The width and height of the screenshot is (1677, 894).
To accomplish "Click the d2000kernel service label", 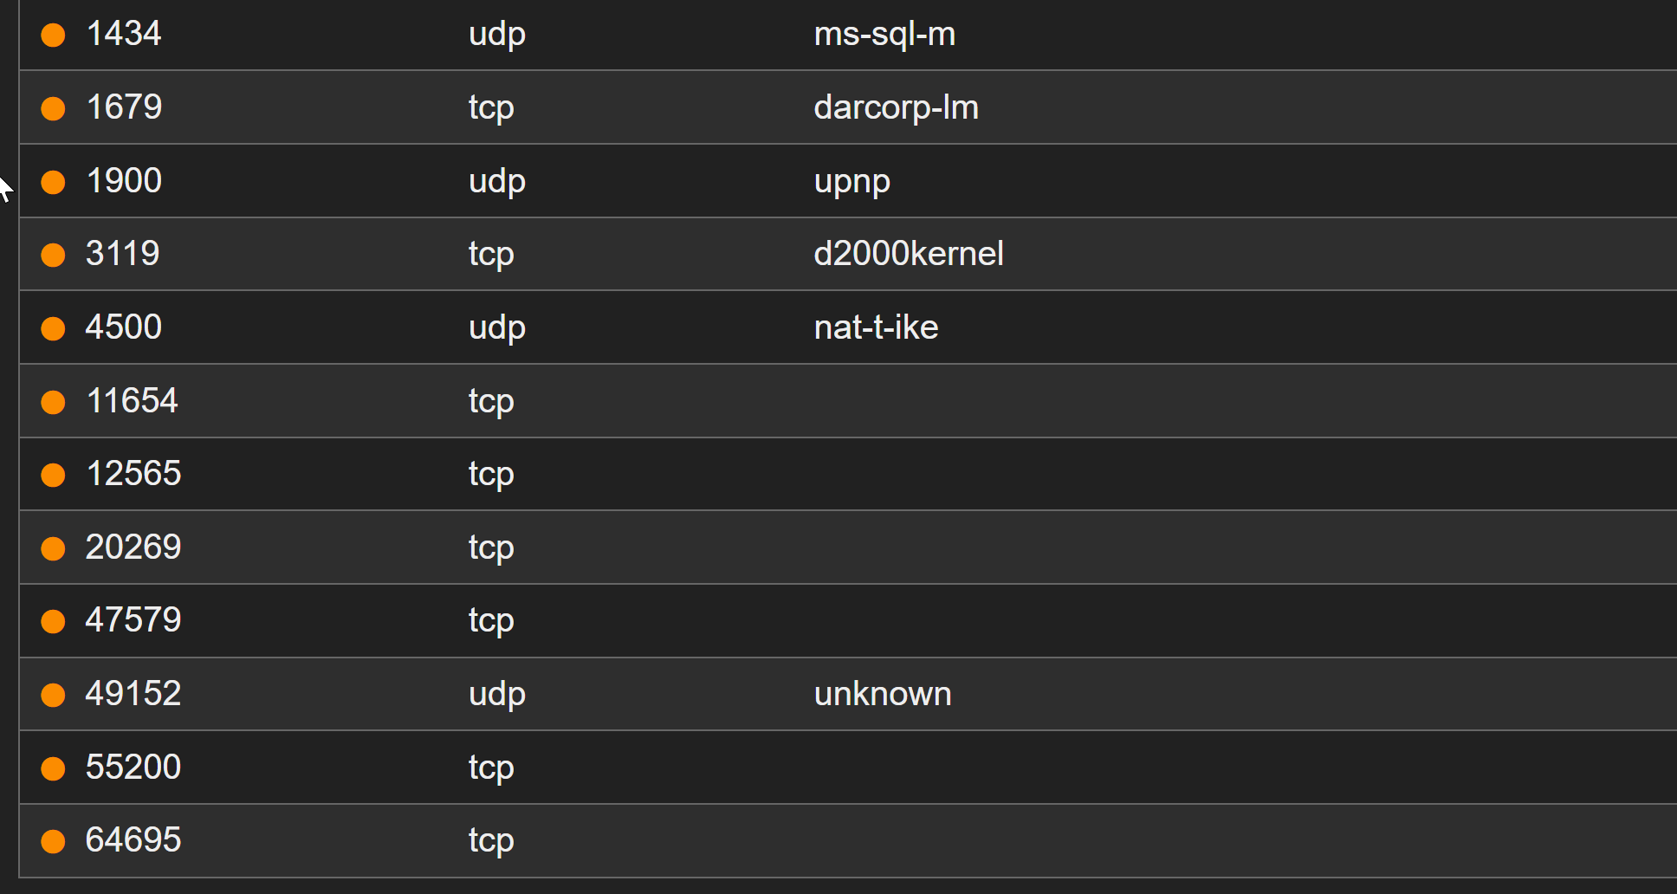I will coord(908,255).
